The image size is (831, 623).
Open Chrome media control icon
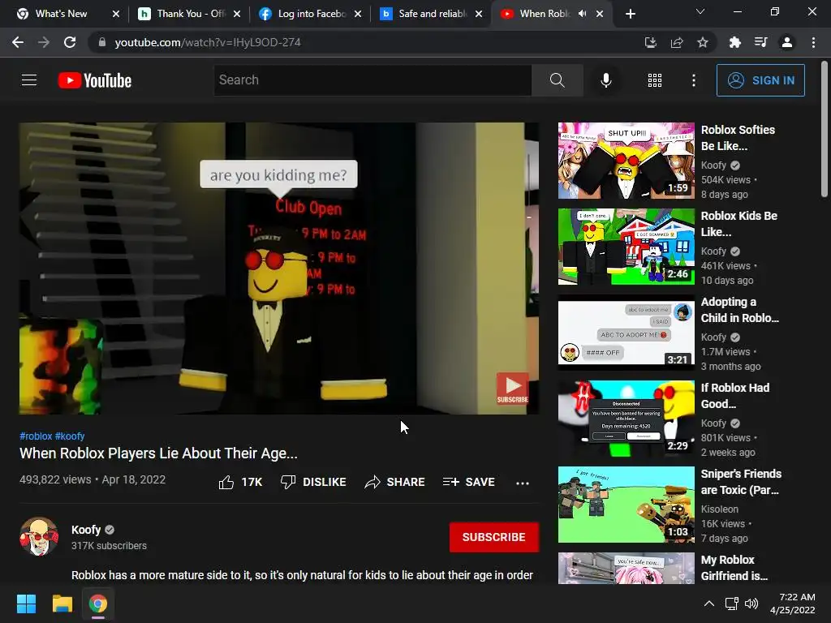tap(761, 42)
